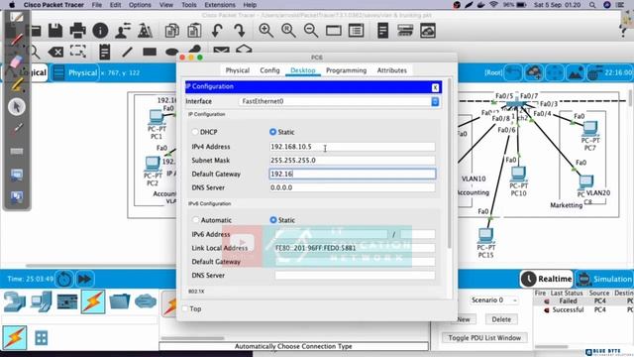Click the Default Gateway IPv4 field

[x=353, y=175]
